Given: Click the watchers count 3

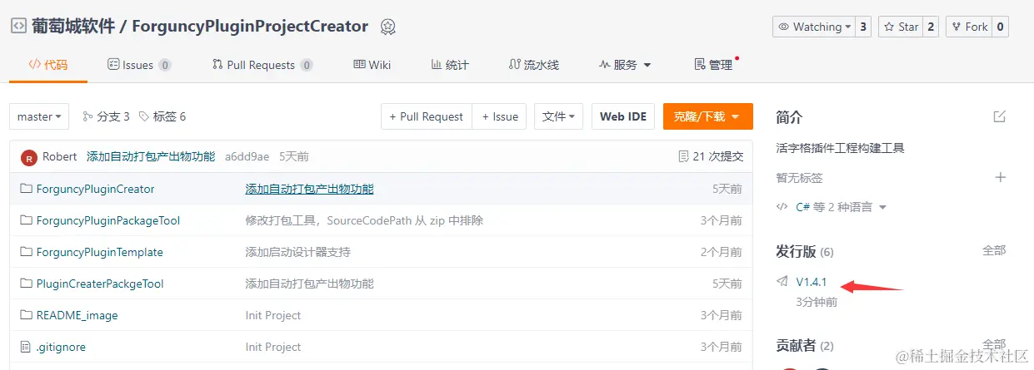Looking at the screenshot, I should (x=863, y=27).
